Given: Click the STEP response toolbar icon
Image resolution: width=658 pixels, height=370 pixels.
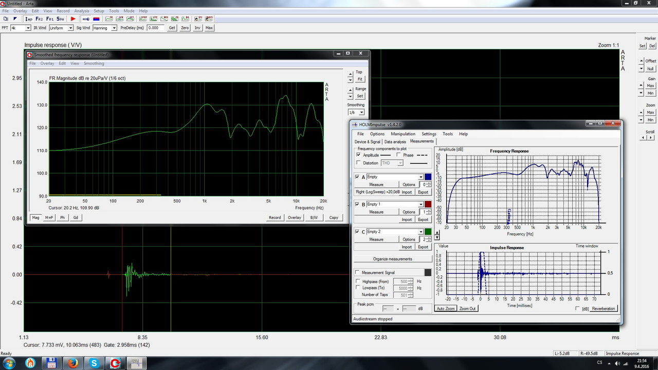Looking at the screenshot, I should [143, 19].
